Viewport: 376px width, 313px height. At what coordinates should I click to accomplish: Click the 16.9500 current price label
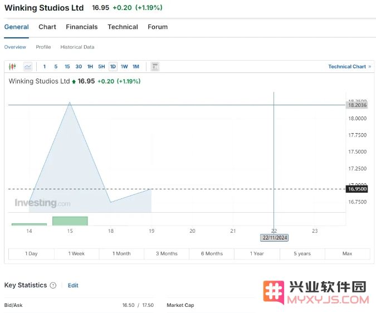(357, 189)
